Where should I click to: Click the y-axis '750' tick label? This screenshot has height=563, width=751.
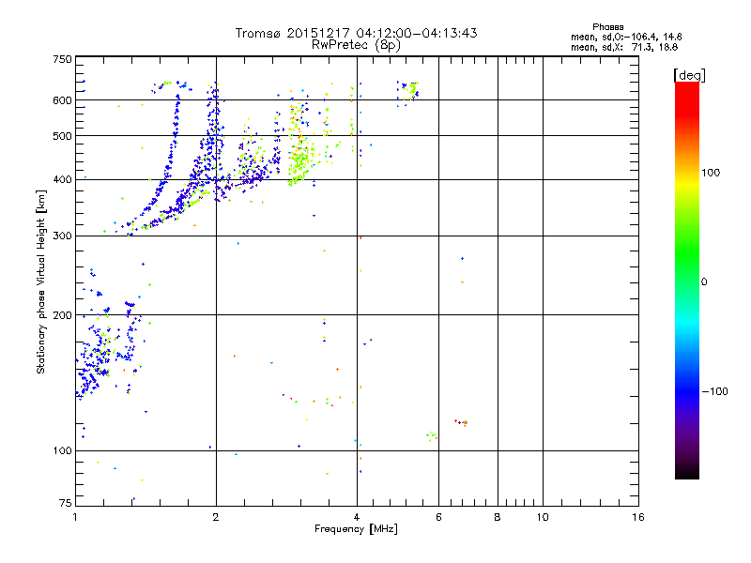pyautogui.click(x=62, y=59)
